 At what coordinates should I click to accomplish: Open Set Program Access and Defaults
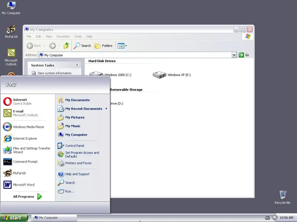click(x=83, y=154)
